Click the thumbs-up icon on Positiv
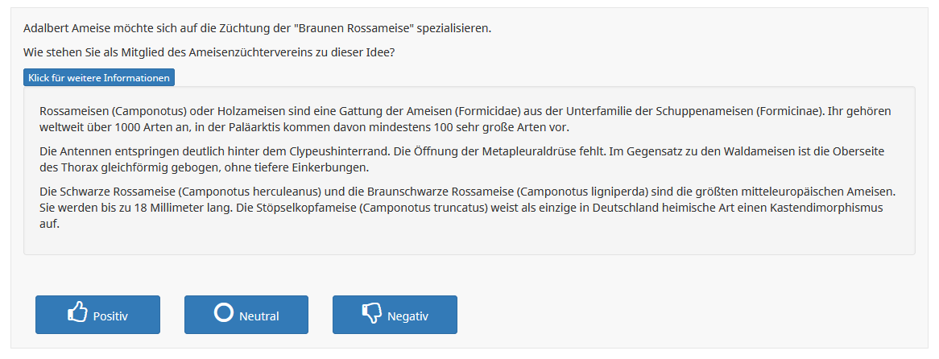This screenshot has width=939, height=359. pos(77,313)
